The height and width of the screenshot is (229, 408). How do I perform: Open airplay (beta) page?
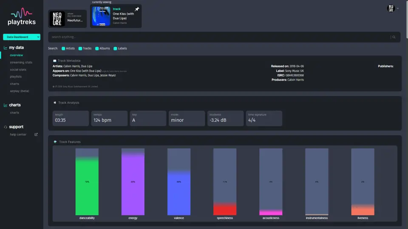coord(20,91)
